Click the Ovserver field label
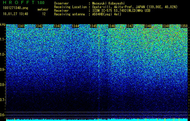This screenshot has height=121, width=190. point(61,3)
